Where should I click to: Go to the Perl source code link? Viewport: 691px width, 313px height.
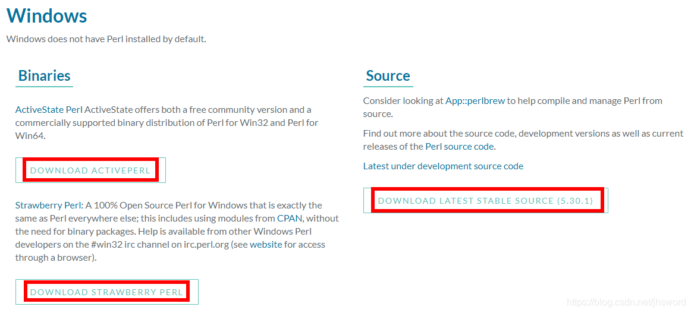[x=460, y=146]
